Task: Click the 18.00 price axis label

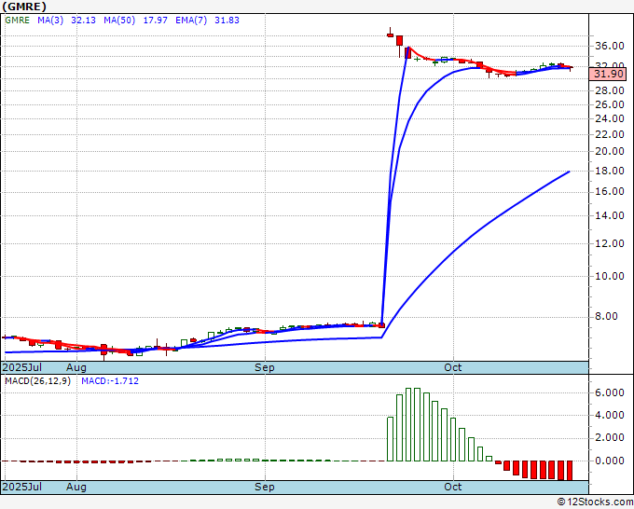Action: coord(610,171)
